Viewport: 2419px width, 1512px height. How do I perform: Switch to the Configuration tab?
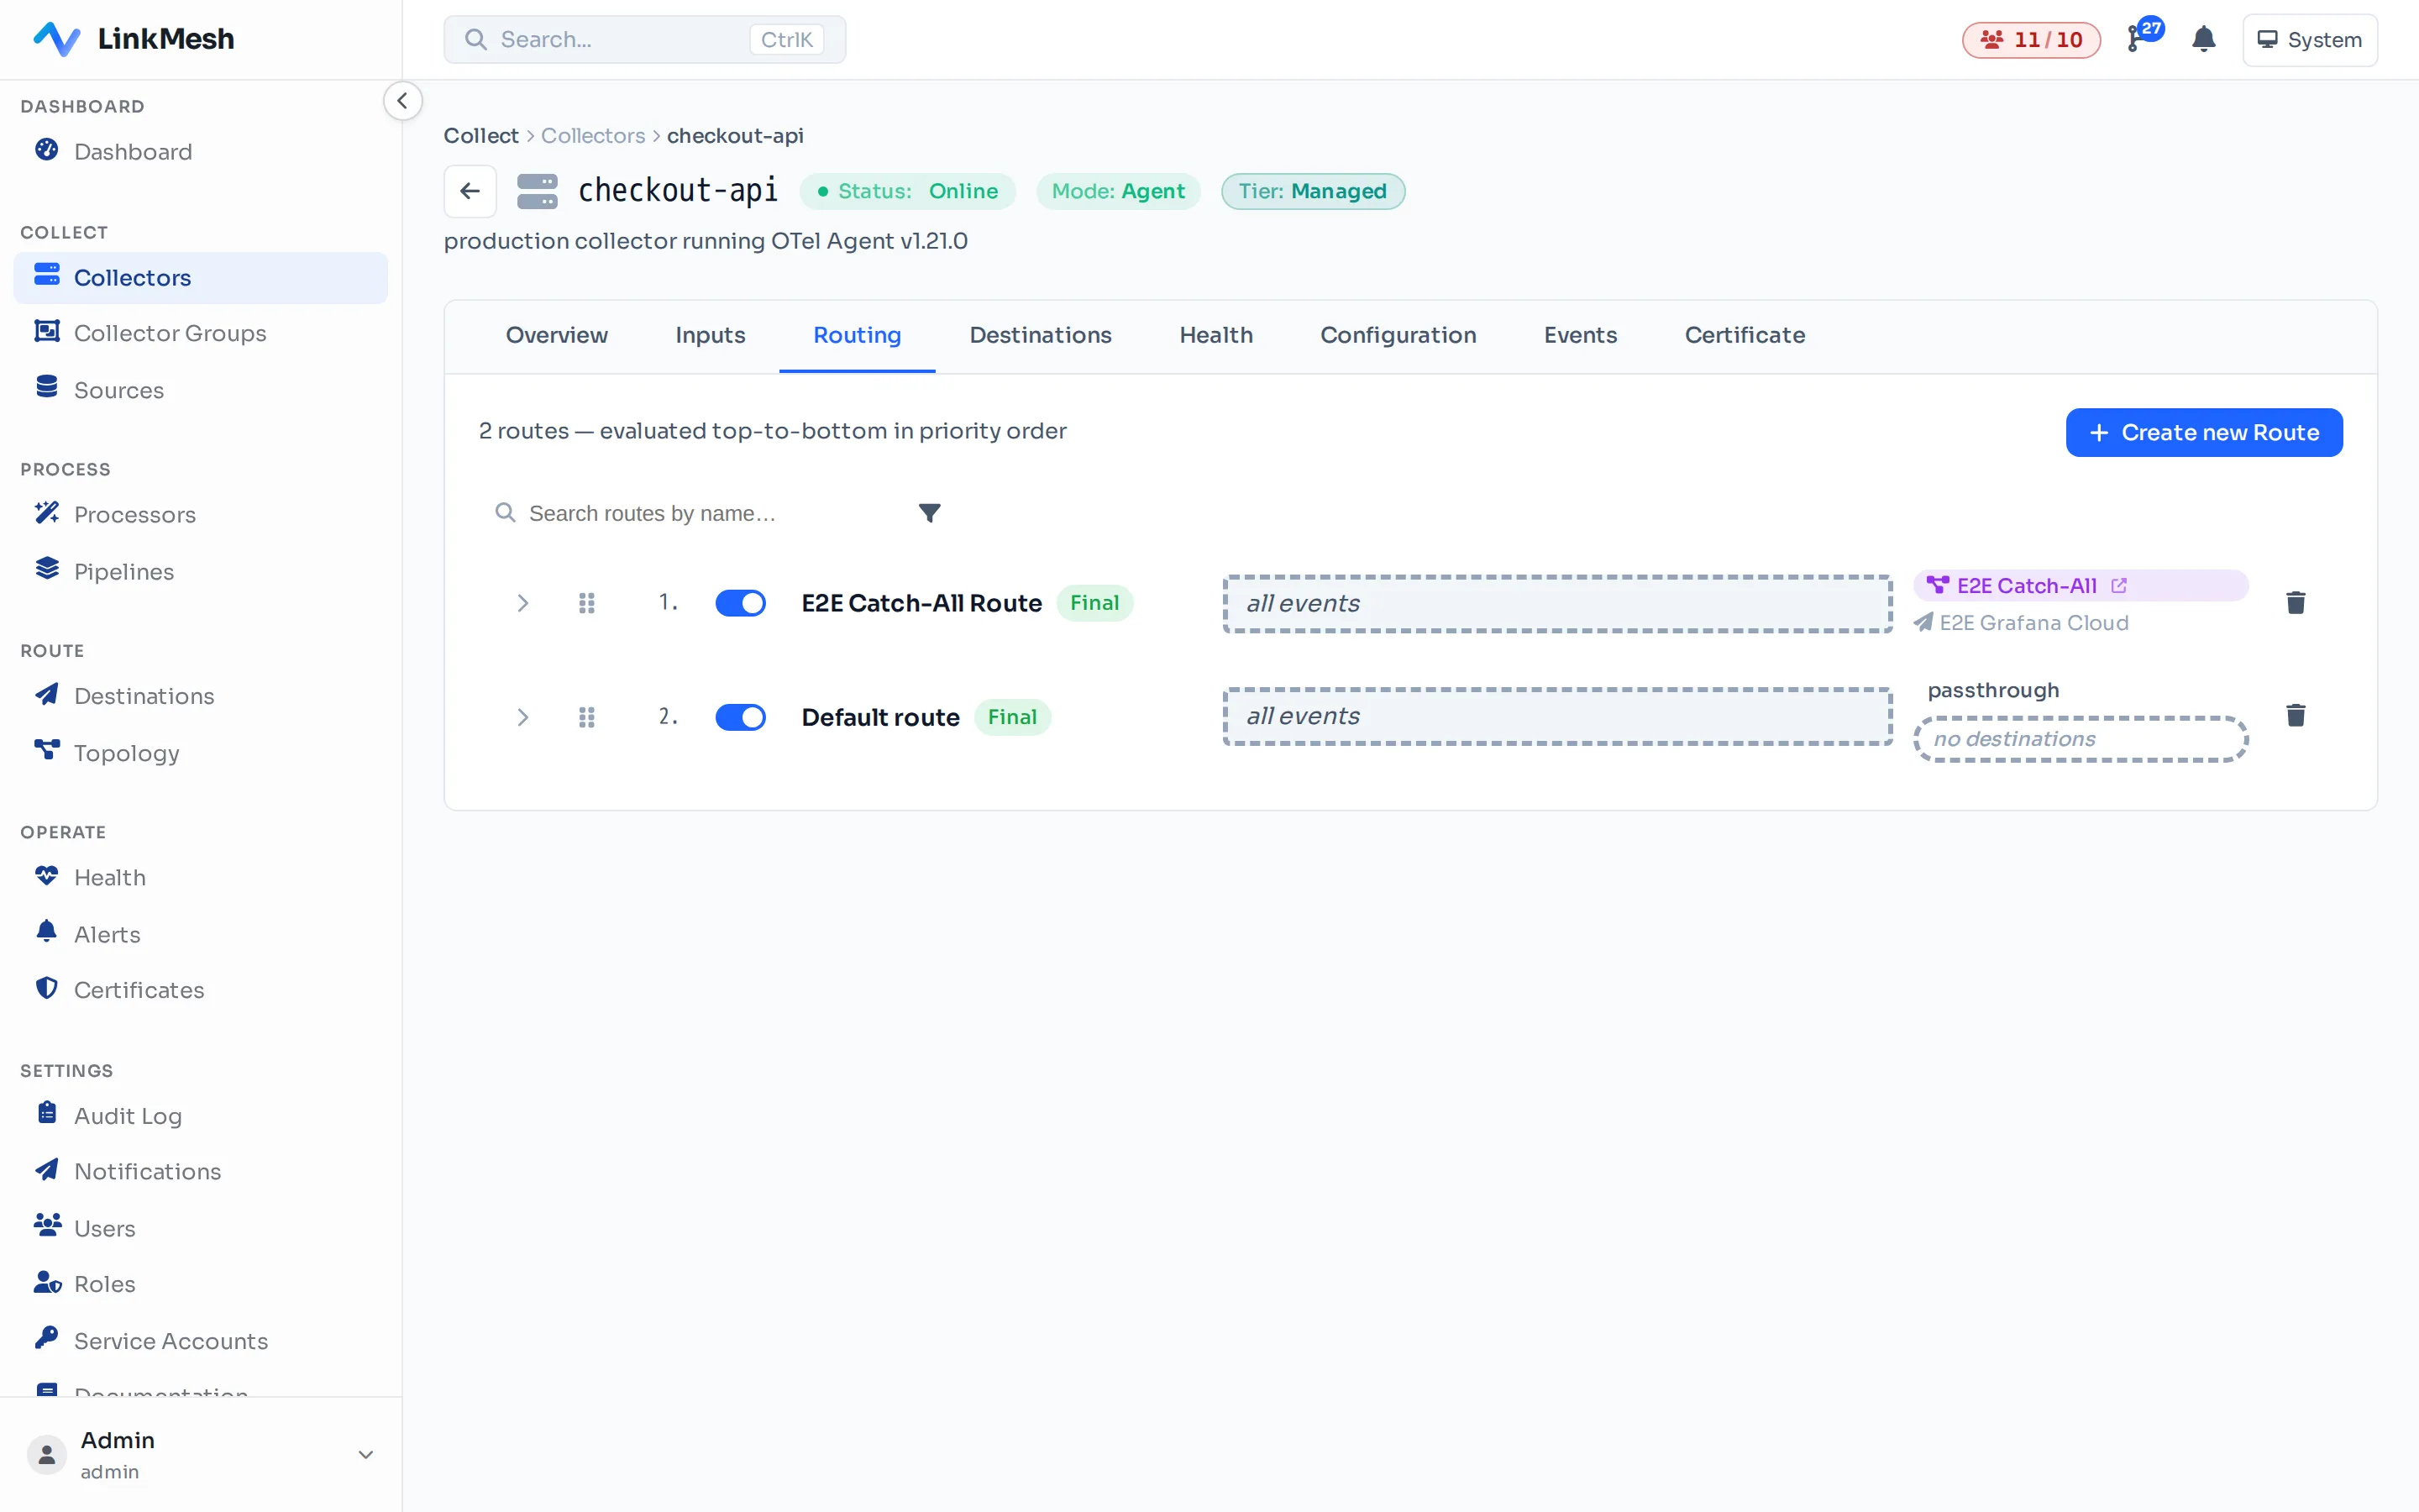(x=1398, y=336)
